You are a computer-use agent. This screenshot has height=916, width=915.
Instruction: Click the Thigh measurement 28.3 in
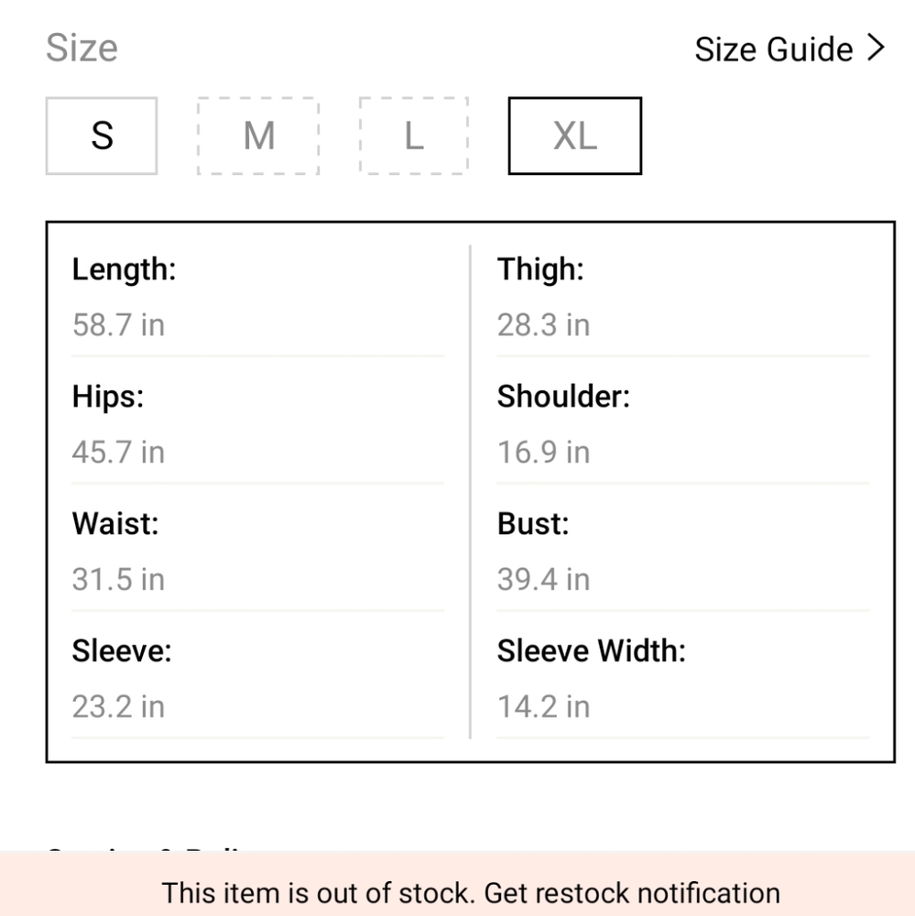543,325
